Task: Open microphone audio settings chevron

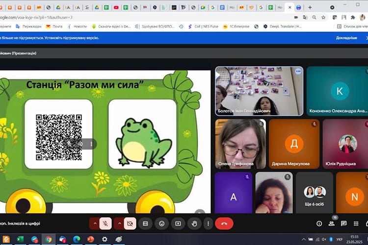Action: (x=95, y=223)
